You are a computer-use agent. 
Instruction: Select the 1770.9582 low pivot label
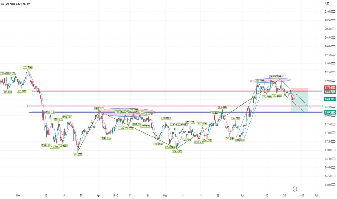[x=129, y=128]
